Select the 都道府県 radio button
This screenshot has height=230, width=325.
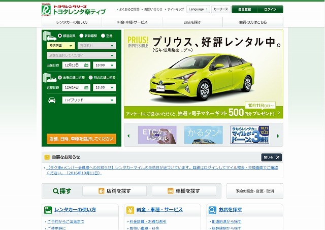coord(60,36)
